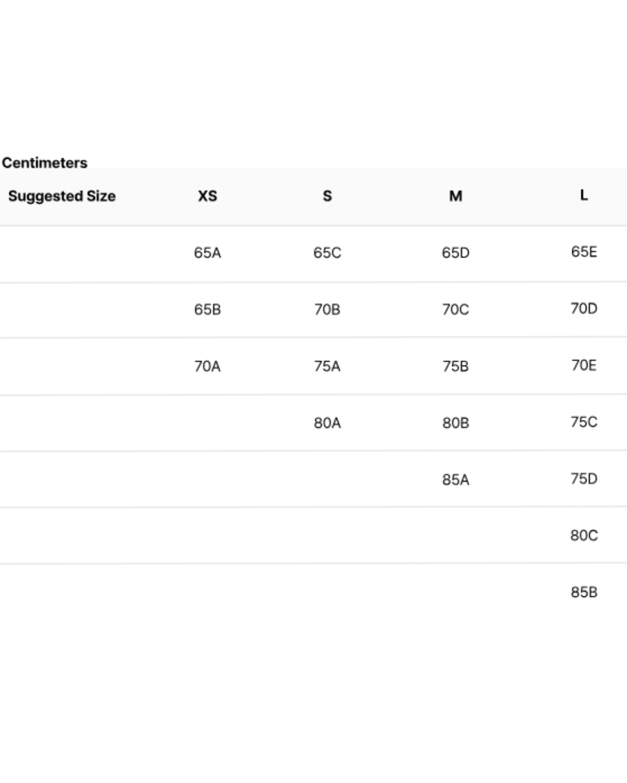
Task: Click the XS column header
Action: [207, 196]
